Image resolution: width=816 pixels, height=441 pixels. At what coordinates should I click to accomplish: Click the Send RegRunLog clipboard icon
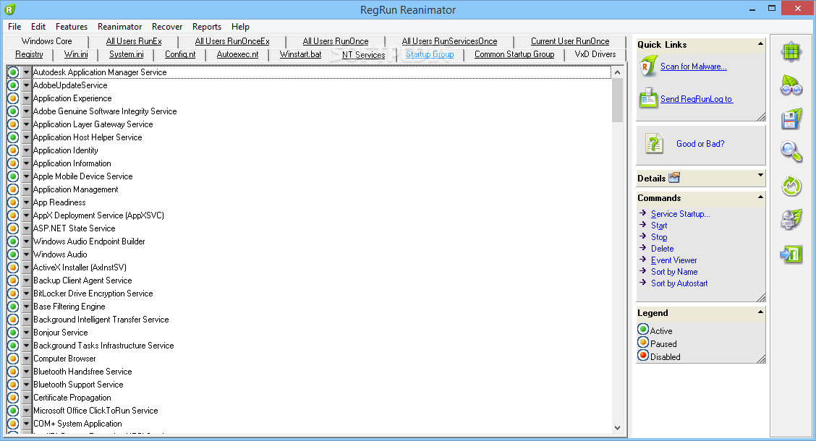tap(648, 99)
